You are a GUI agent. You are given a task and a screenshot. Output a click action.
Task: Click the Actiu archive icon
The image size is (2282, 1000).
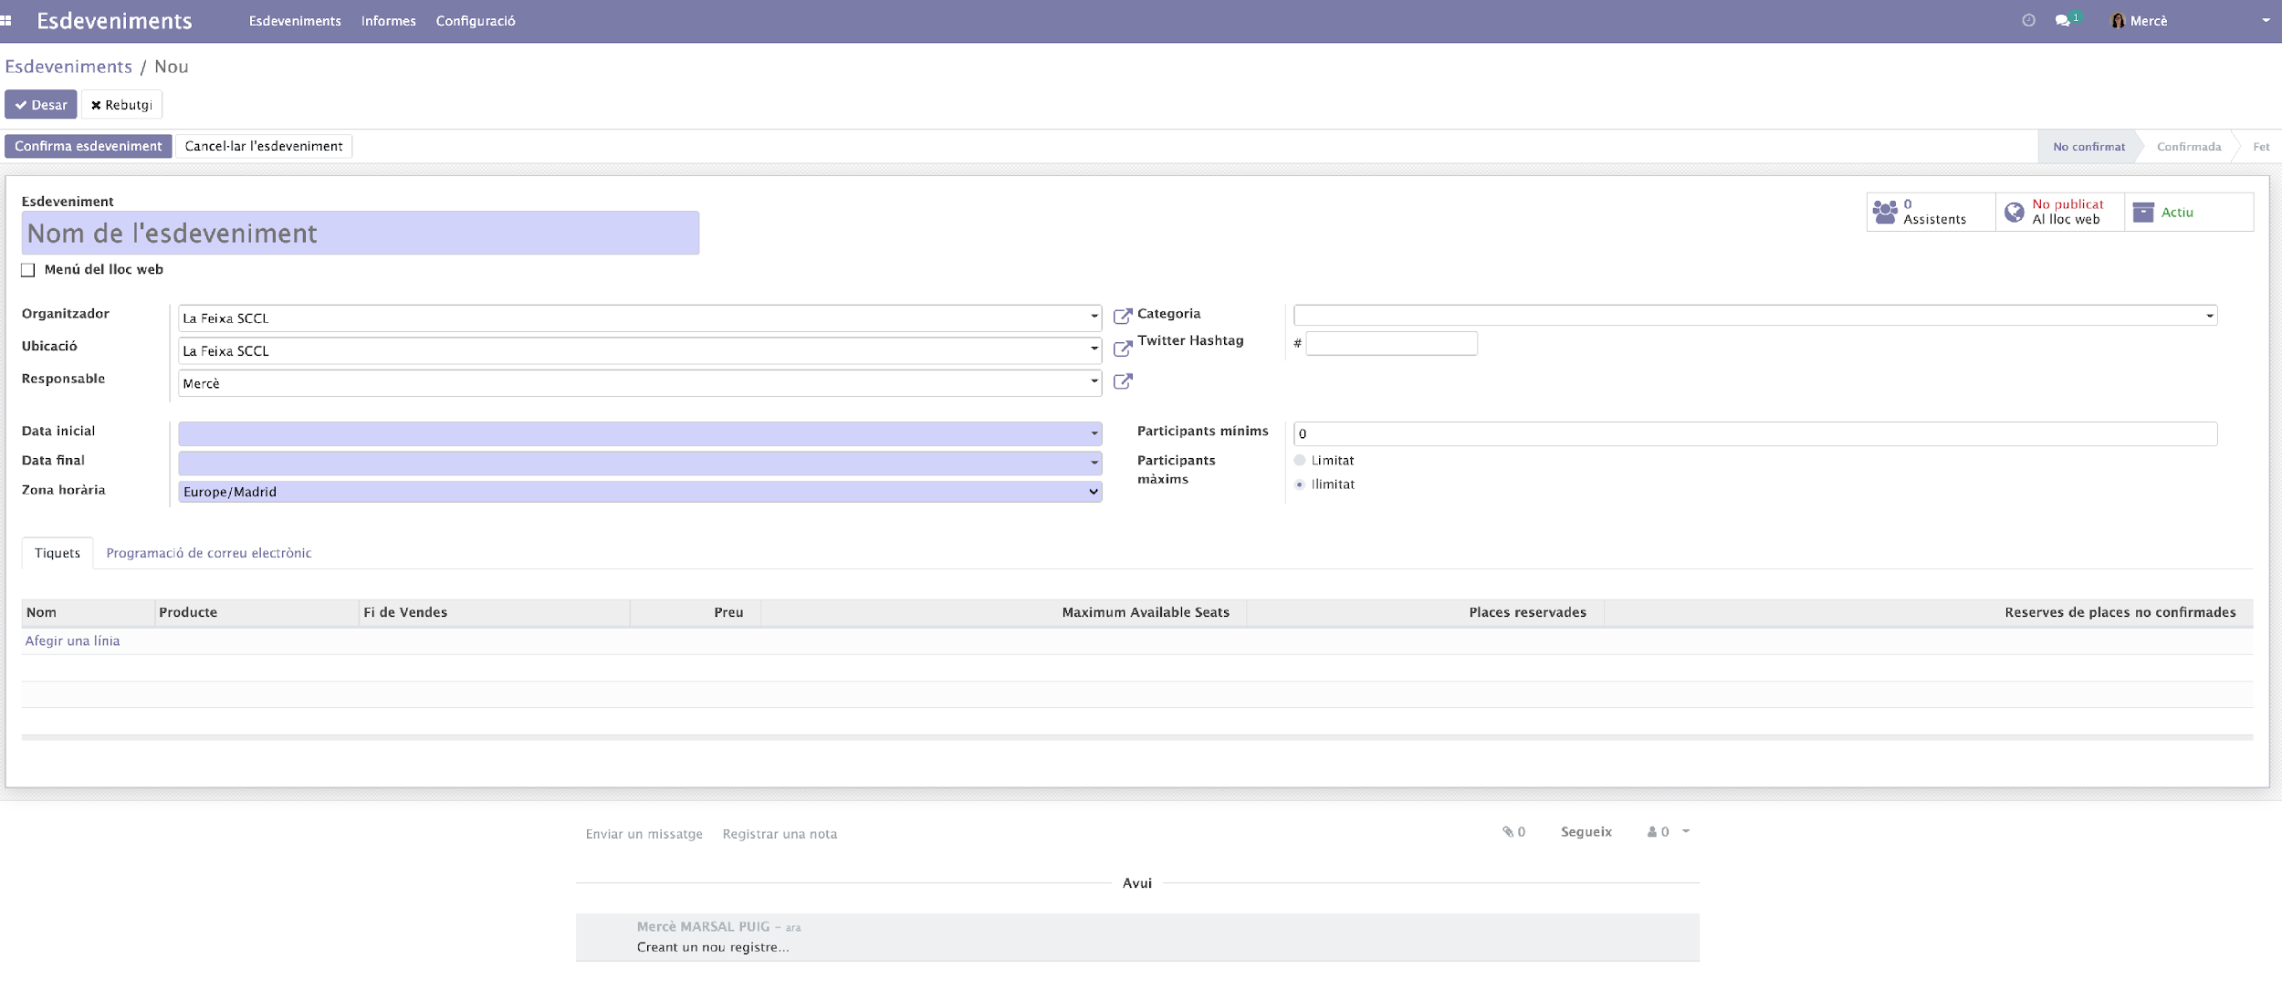pos(2143,212)
